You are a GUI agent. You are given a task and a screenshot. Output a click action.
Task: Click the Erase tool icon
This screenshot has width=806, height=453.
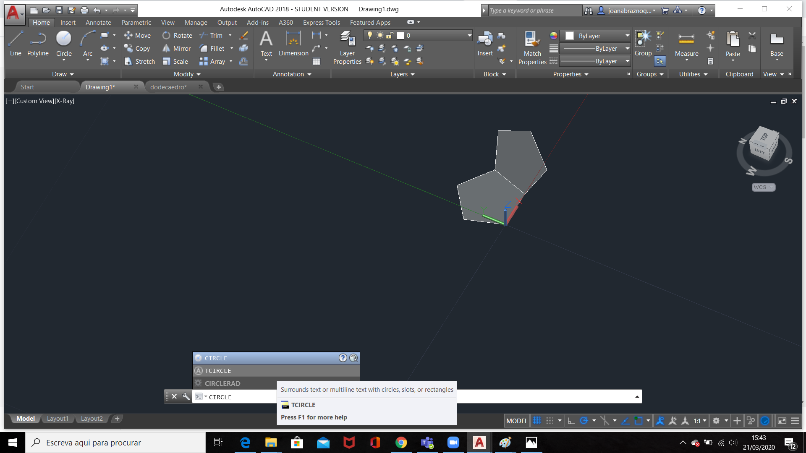(243, 36)
